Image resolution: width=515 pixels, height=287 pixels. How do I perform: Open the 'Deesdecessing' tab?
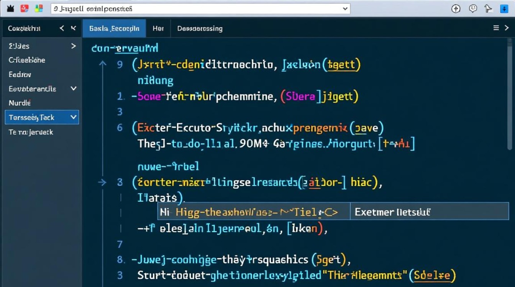pos(200,28)
